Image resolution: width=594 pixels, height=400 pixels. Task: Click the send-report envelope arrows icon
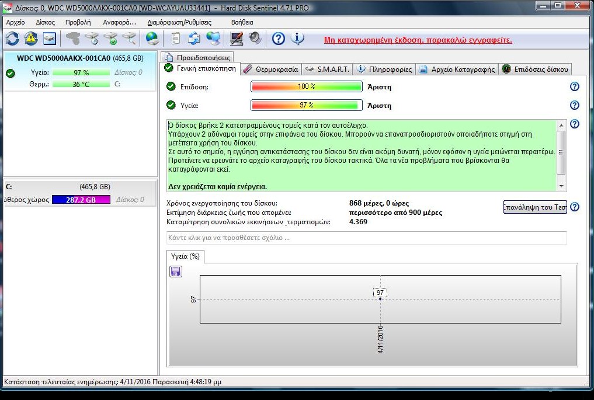pos(194,39)
